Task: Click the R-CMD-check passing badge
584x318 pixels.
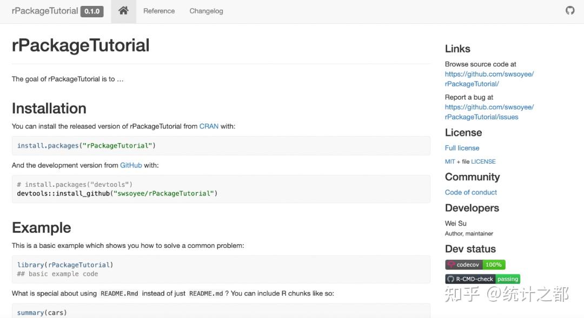Action: (482, 279)
